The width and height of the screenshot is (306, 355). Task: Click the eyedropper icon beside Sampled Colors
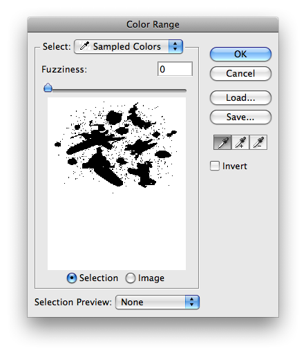click(84, 46)
